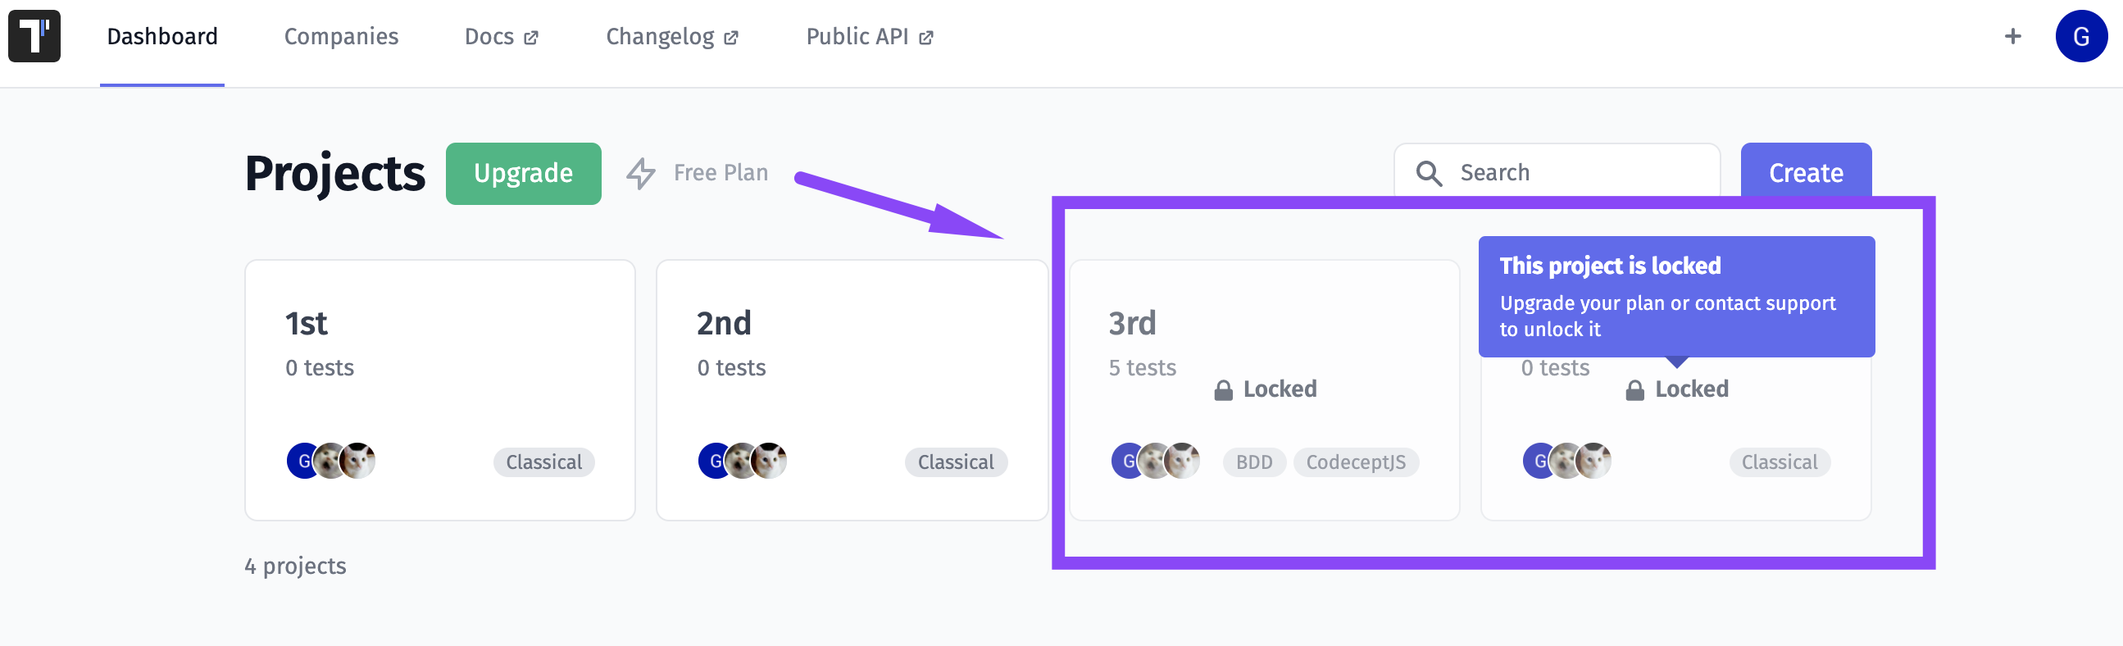This screenshot has height=646, width=2123.
Task: Click the external link icon beside Docs
Action: (531, 38)
